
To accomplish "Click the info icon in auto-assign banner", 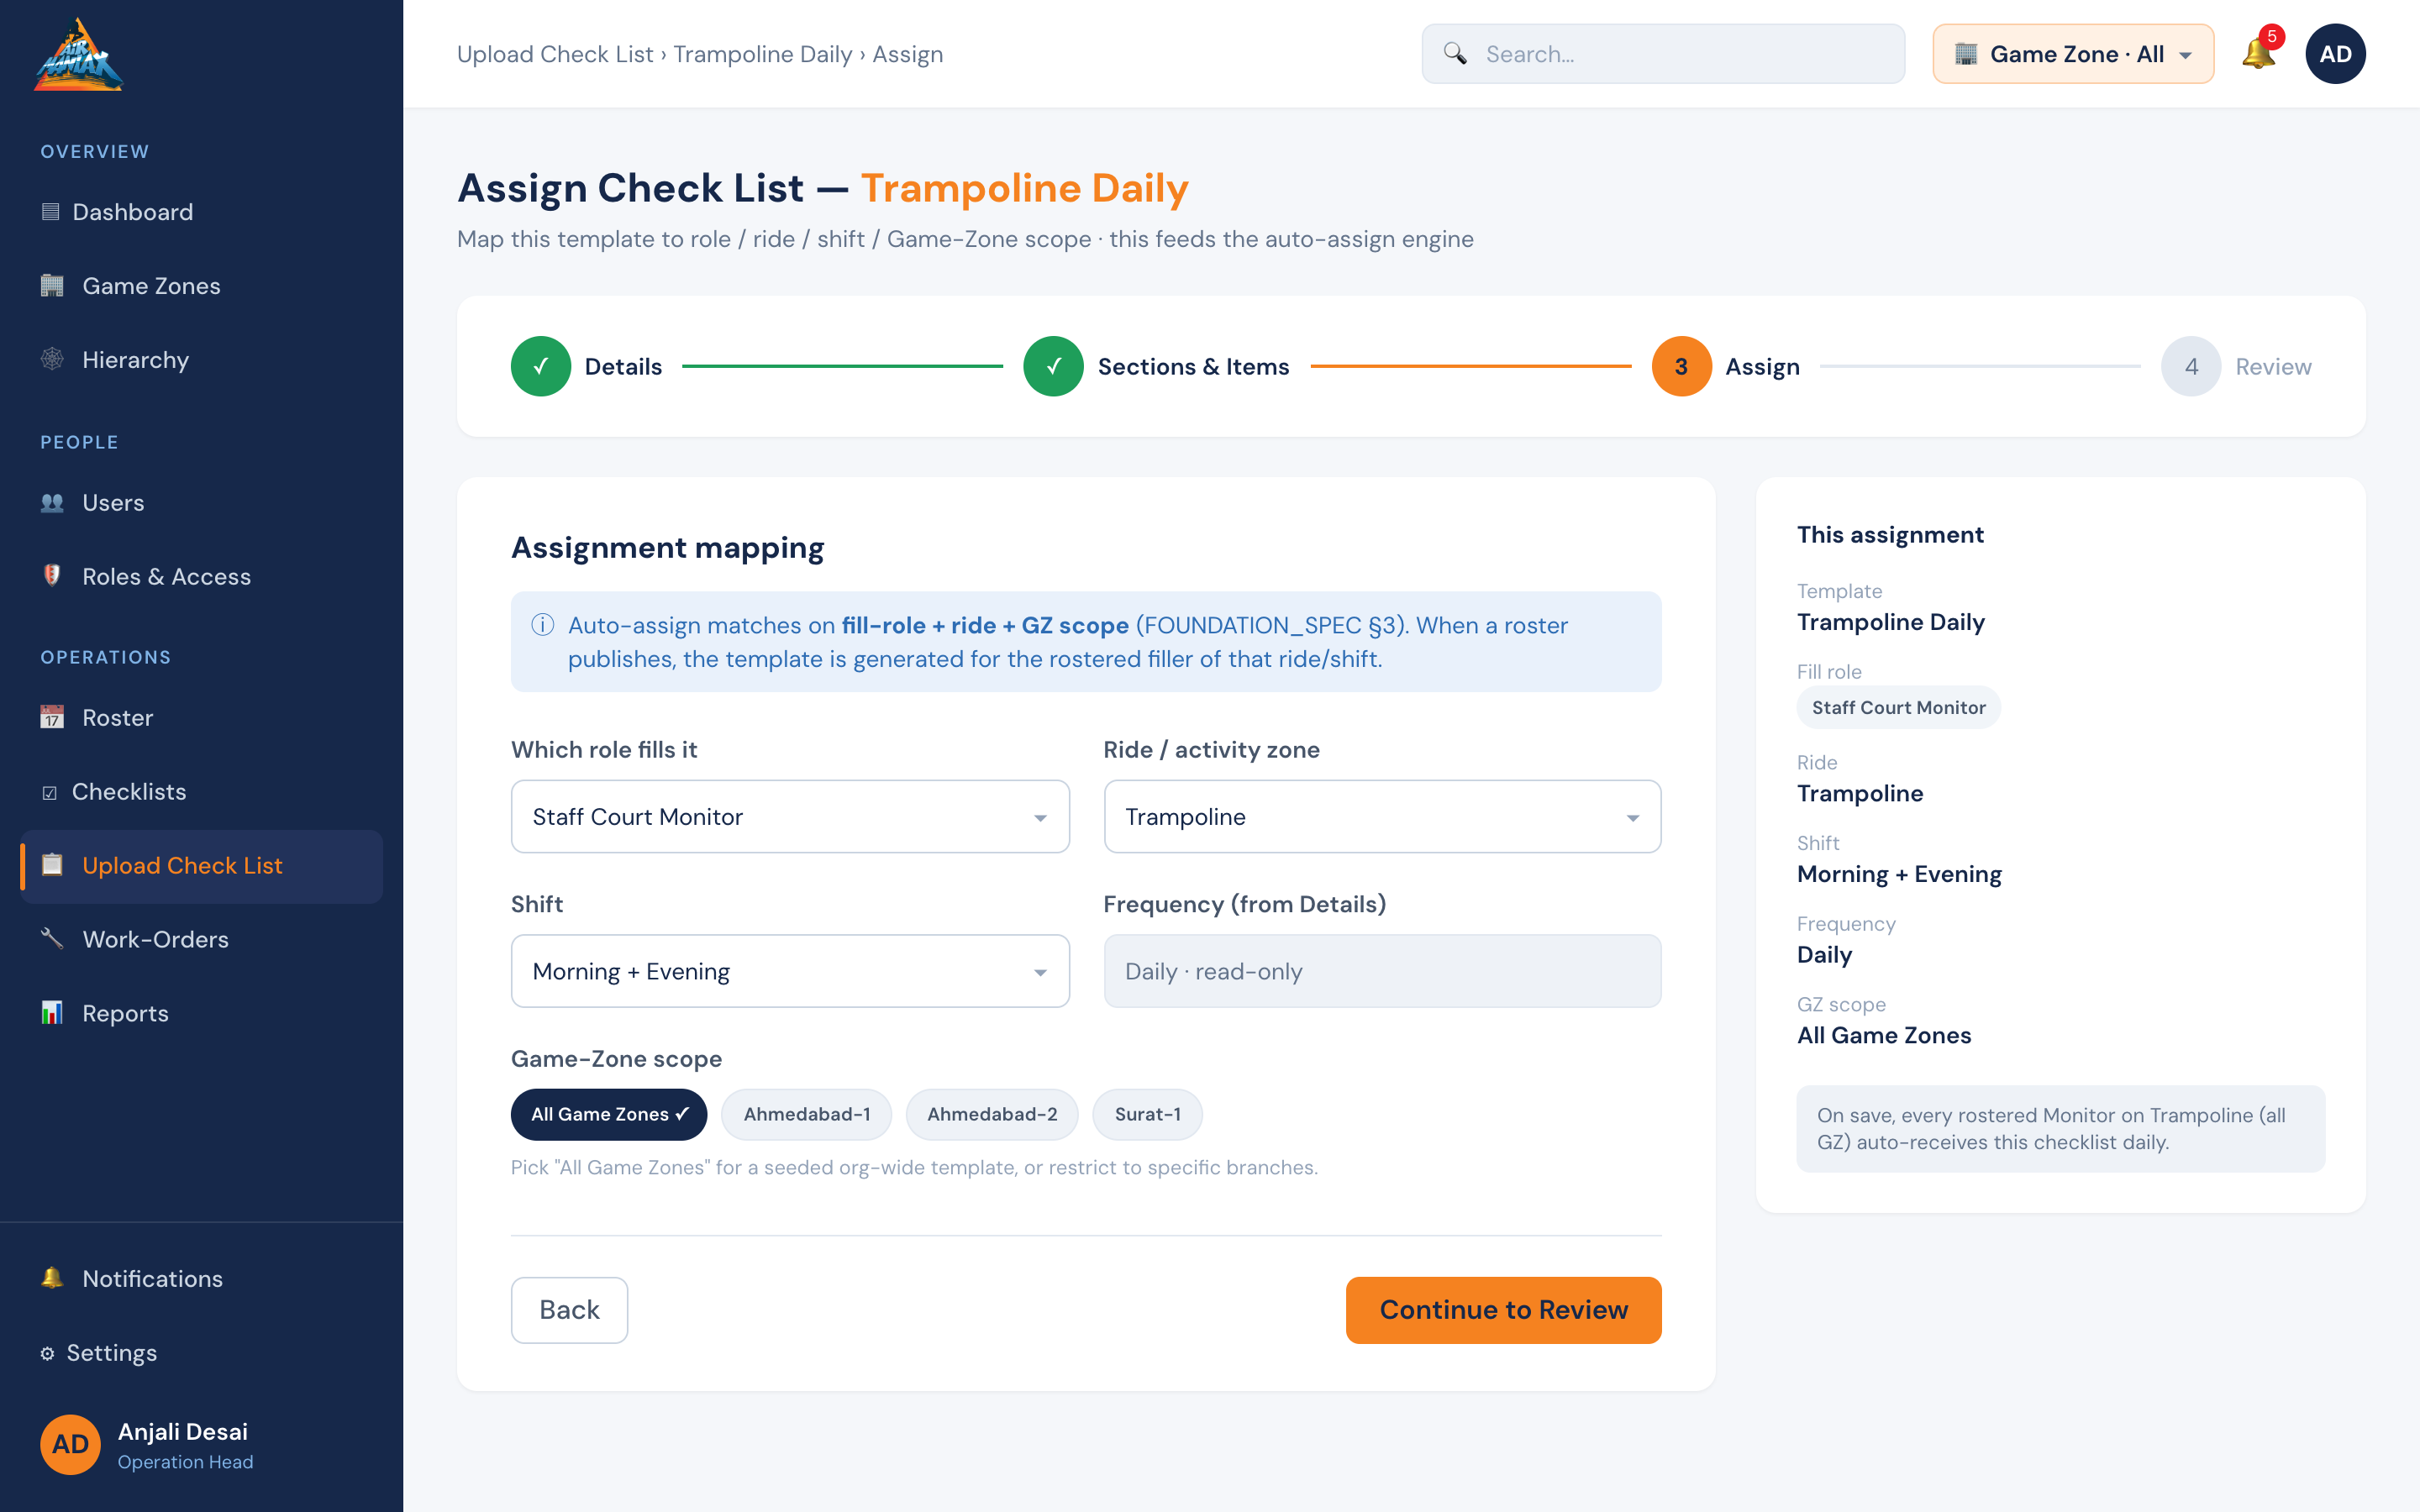I will click(543, 625).
